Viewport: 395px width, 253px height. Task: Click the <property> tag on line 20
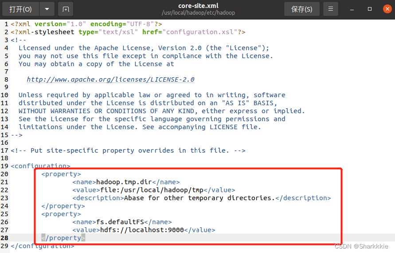(61, 174)
